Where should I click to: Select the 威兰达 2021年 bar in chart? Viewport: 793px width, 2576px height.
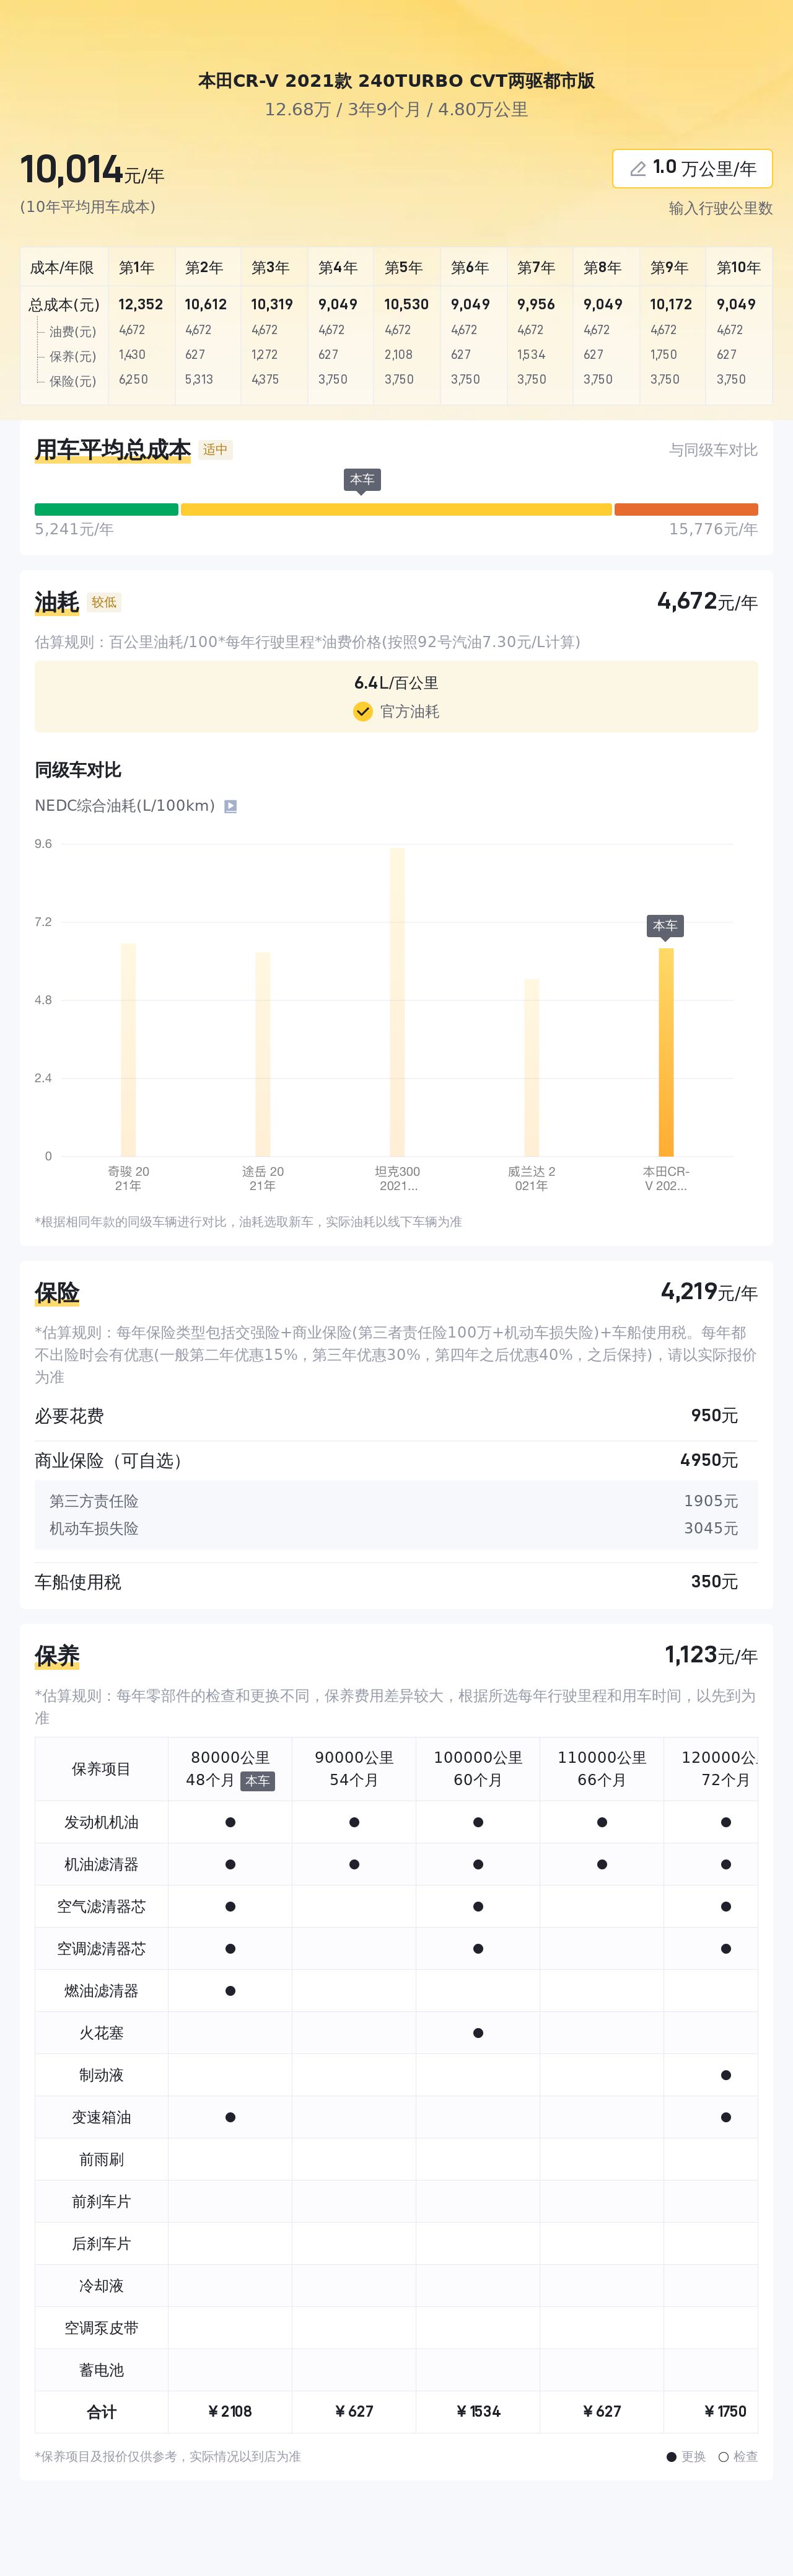(531, 1068)
